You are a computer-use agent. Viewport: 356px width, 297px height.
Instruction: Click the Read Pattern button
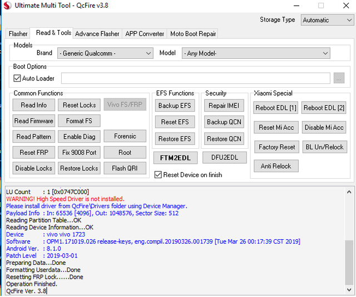pyautogui.click(x=34, y=137)
